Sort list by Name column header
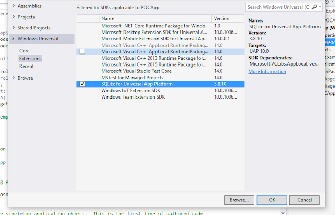The image size is (335, 215). click(155, 18)
